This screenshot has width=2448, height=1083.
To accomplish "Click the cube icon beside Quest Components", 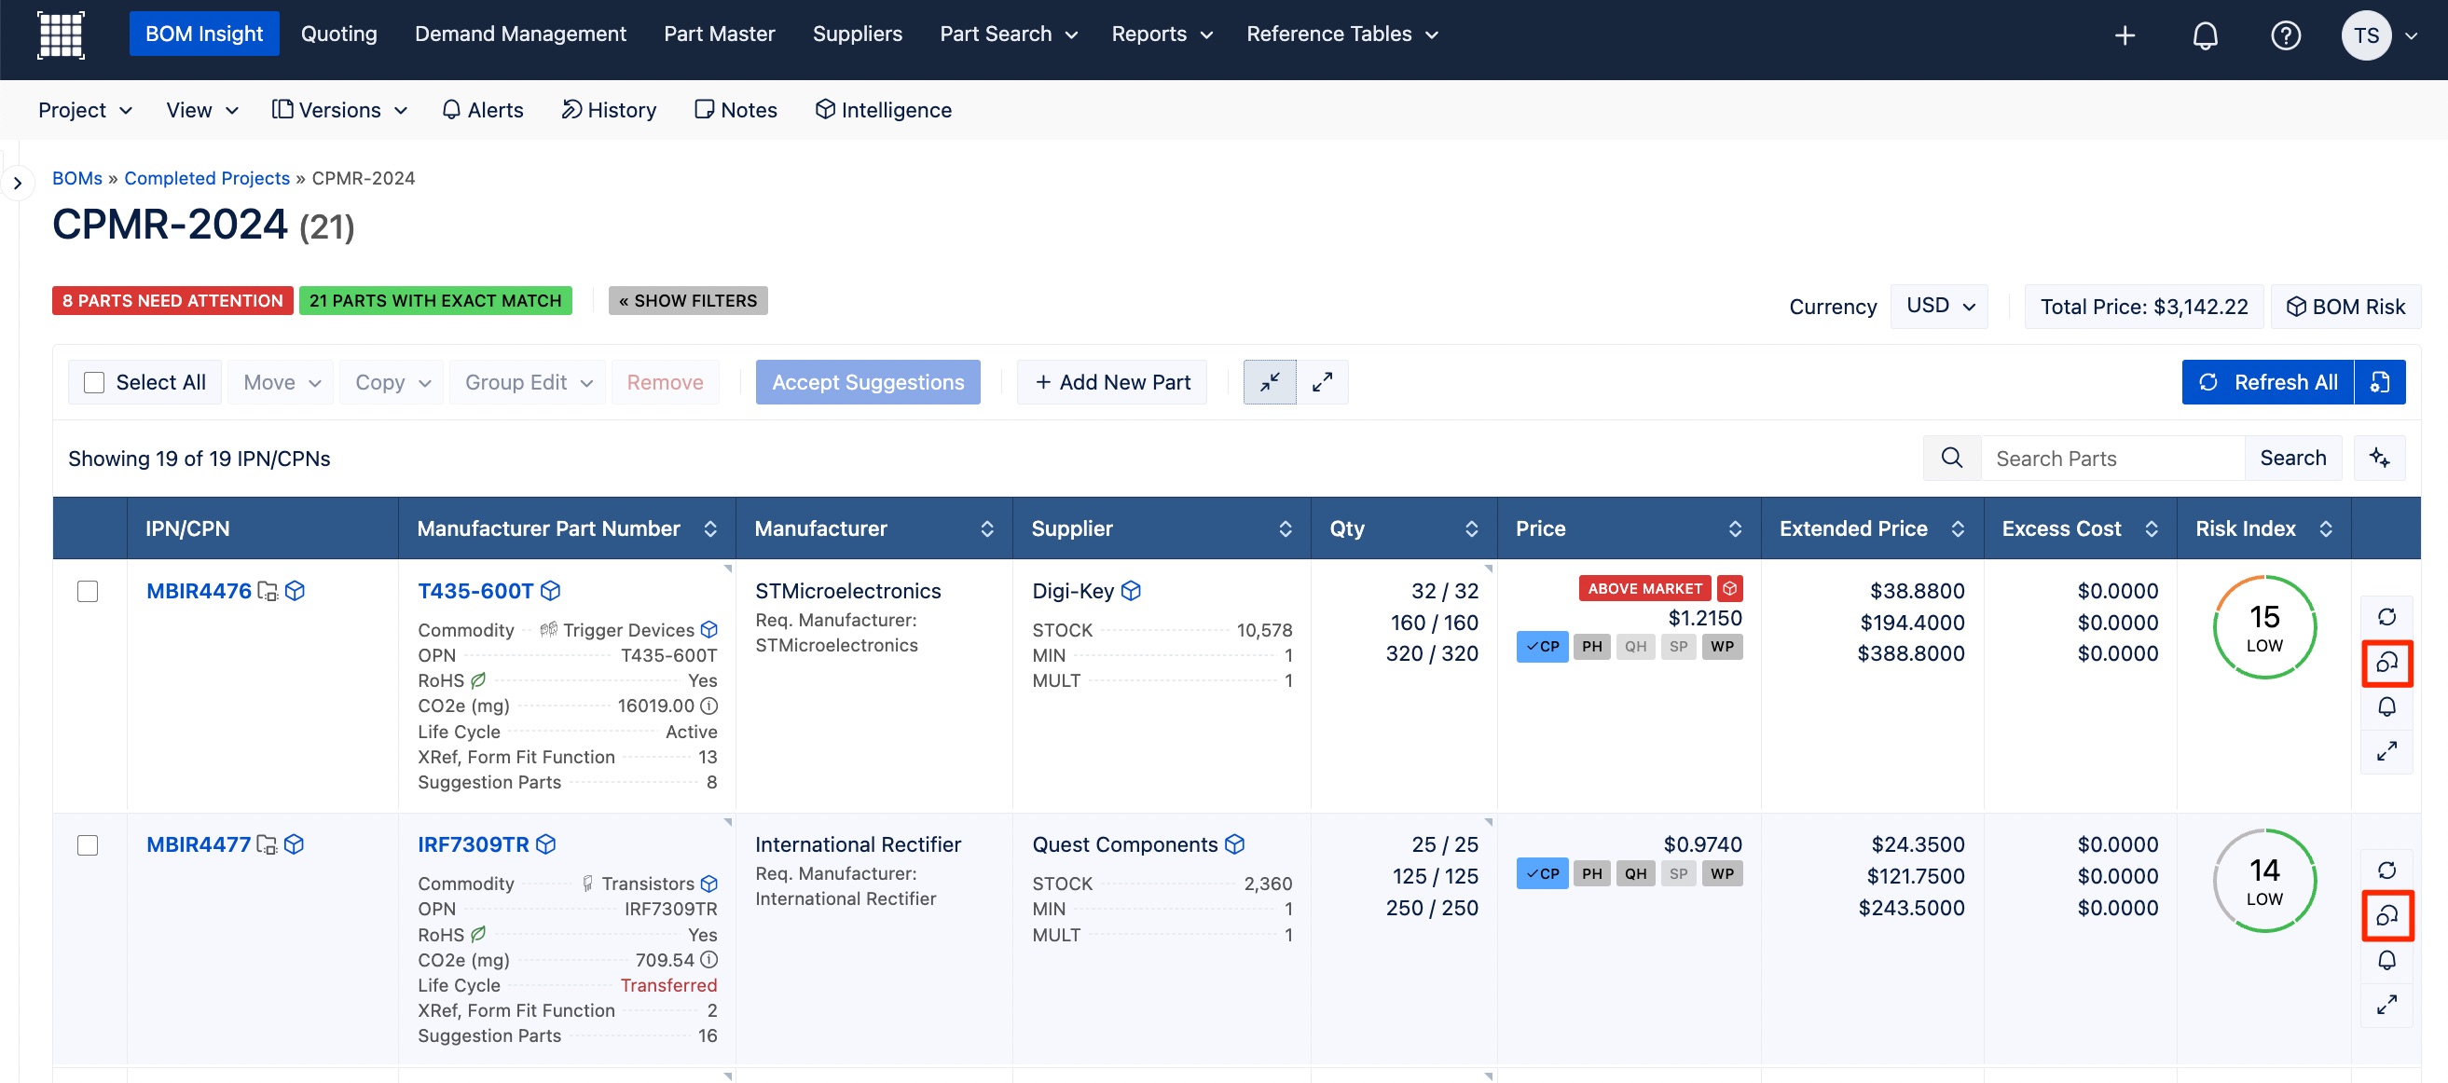I will [x=1234, y=844].
